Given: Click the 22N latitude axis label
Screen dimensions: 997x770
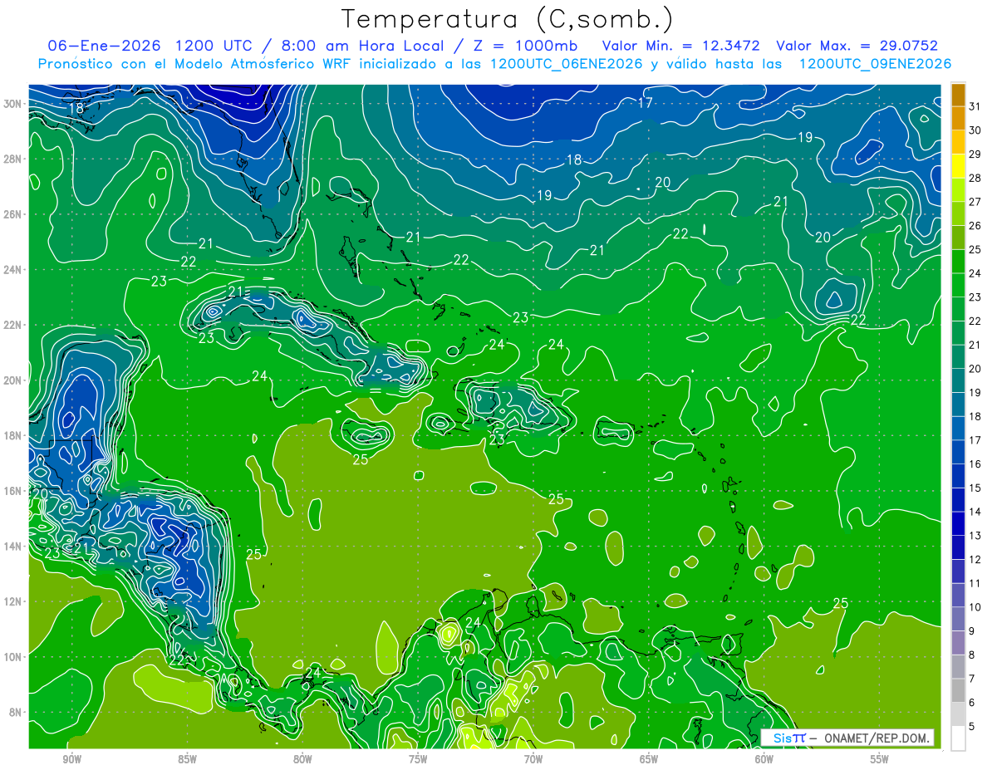Looking at the screenshot, I should click(12, 325).
